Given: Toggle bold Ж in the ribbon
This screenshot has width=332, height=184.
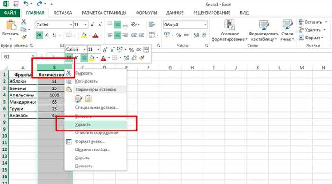Looking at the screenshot, I should pos(39,35).
